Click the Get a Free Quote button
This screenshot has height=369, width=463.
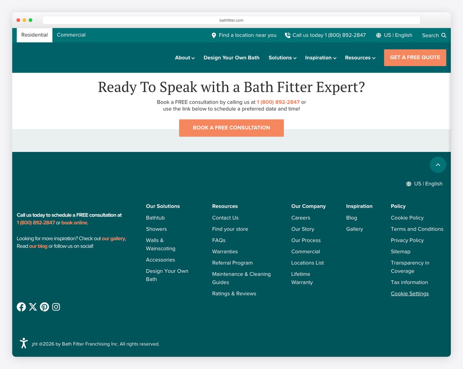point(415,57)
